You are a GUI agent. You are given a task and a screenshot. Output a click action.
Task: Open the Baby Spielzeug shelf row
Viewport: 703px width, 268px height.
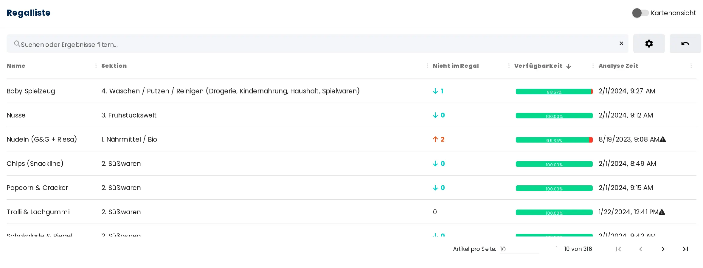31,91
